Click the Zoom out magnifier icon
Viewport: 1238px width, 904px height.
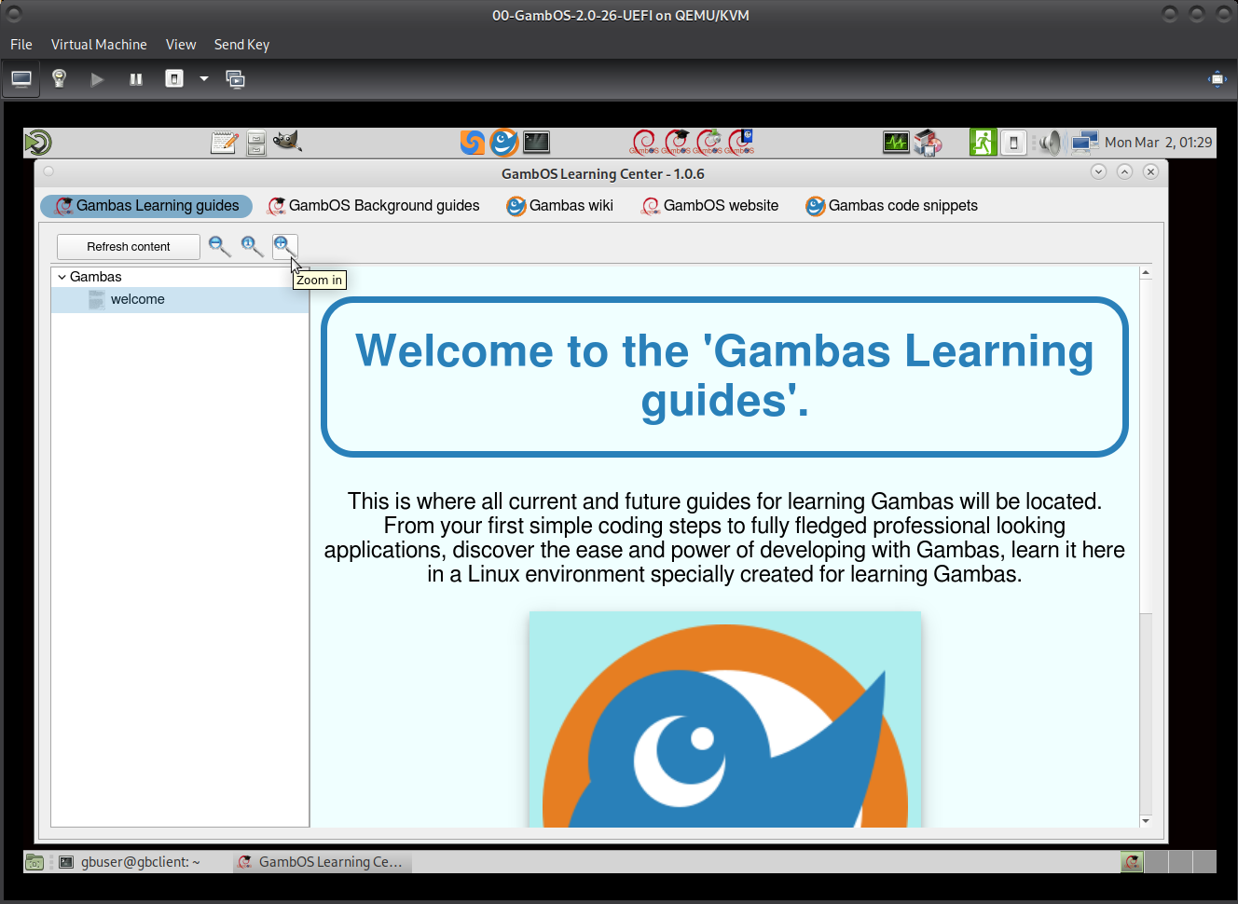(219, 246)
